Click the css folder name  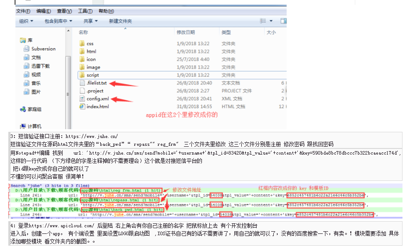click(90, 44)
